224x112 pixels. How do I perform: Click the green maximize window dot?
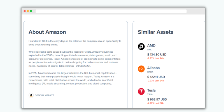31,11
